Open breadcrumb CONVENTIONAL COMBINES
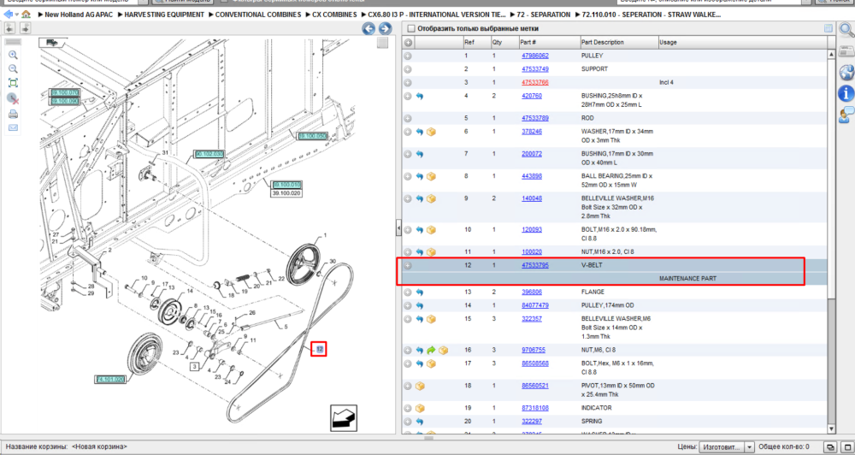855x455 pixels. click(258, 15)
